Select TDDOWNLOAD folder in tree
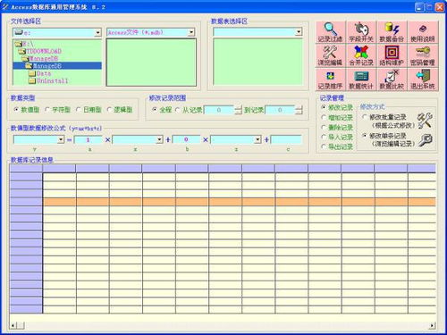The width and height of the screenshot is (447, 335). tap(44, 51)
